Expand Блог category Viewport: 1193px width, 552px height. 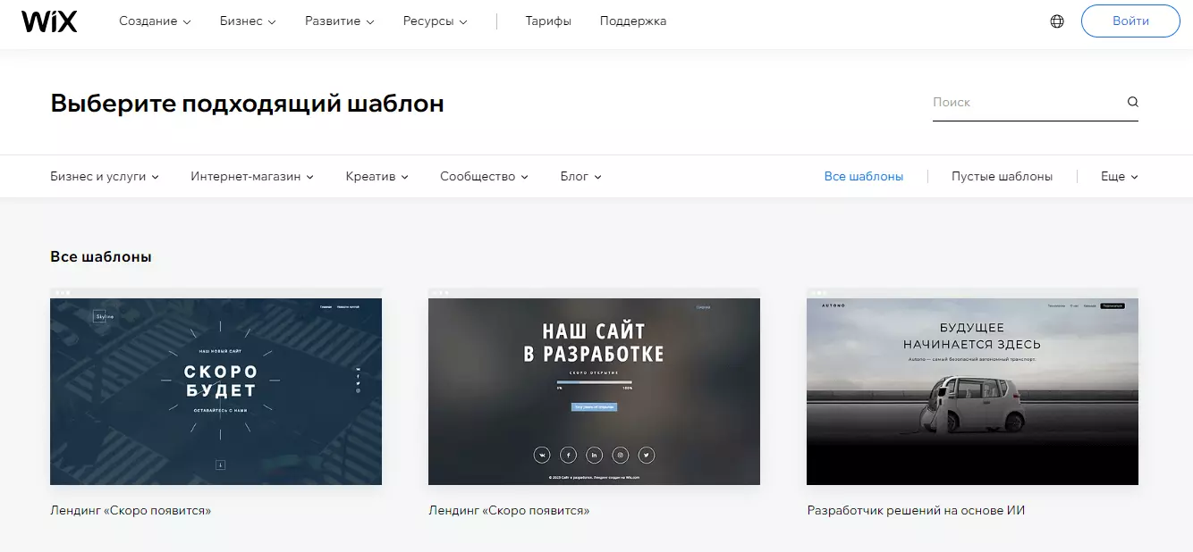click(x=580, y=177)
